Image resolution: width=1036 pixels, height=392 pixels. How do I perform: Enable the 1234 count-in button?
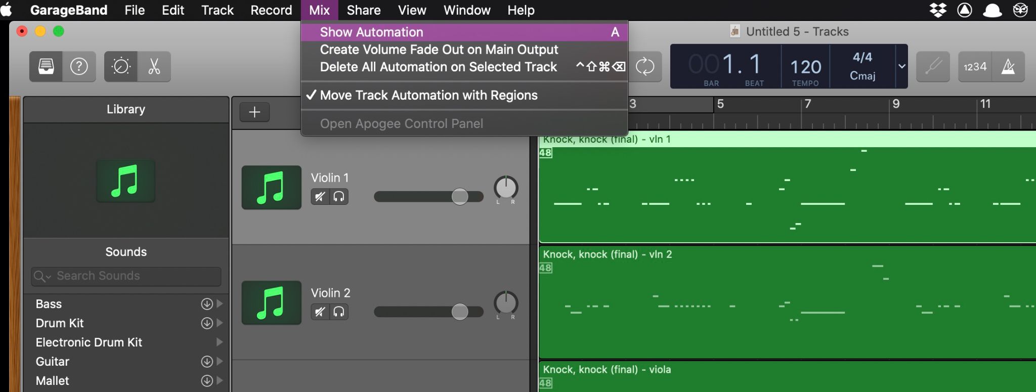[x=975, y=66]
